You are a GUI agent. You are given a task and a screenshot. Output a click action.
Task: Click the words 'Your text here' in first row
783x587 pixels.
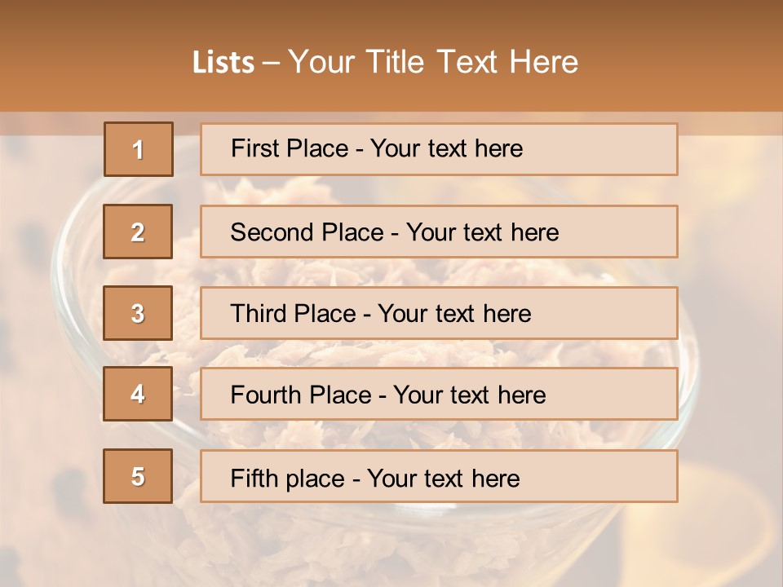(x=446, y=149)
